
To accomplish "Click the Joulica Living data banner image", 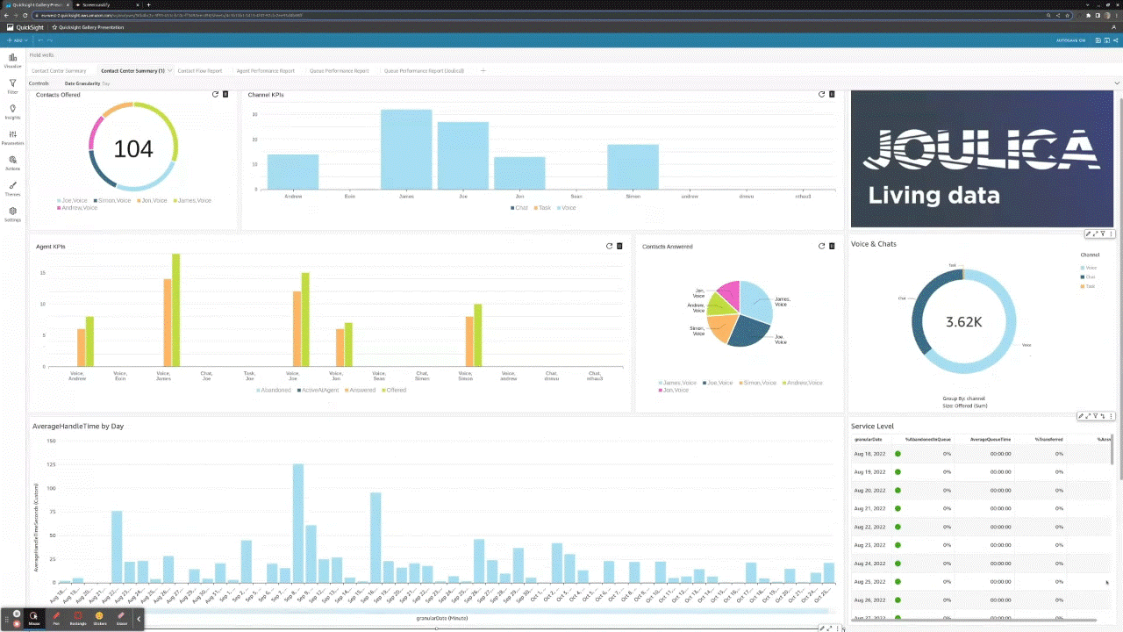I will tap(982, 159).
